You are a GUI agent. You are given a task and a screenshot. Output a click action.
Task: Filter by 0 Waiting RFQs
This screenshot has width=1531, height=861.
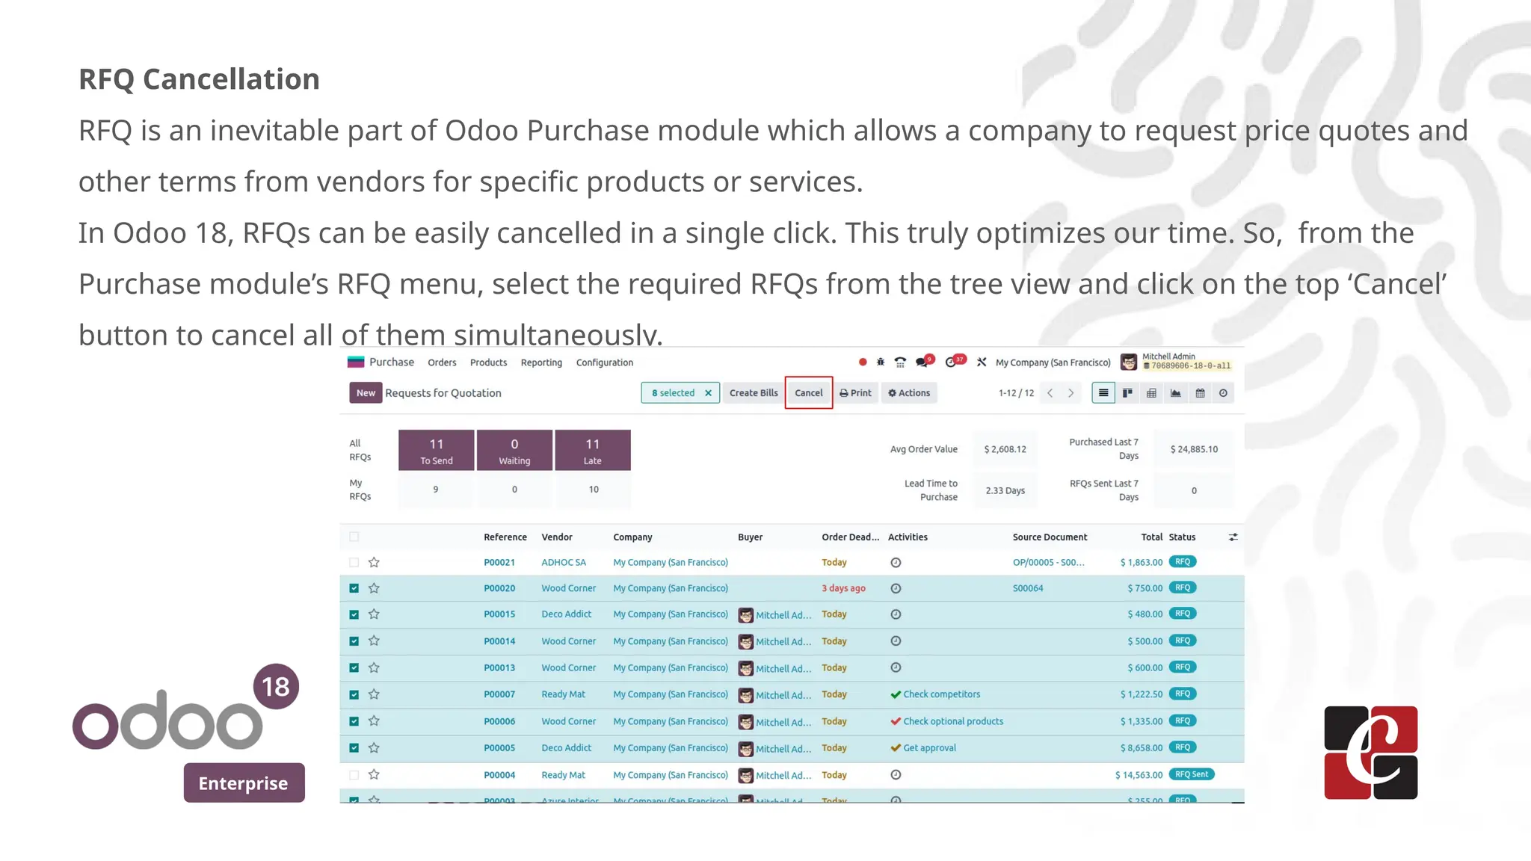514,450
